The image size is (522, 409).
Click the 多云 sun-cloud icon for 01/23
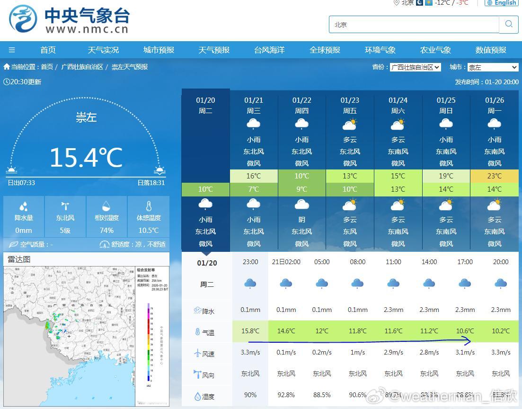(350, 123)
